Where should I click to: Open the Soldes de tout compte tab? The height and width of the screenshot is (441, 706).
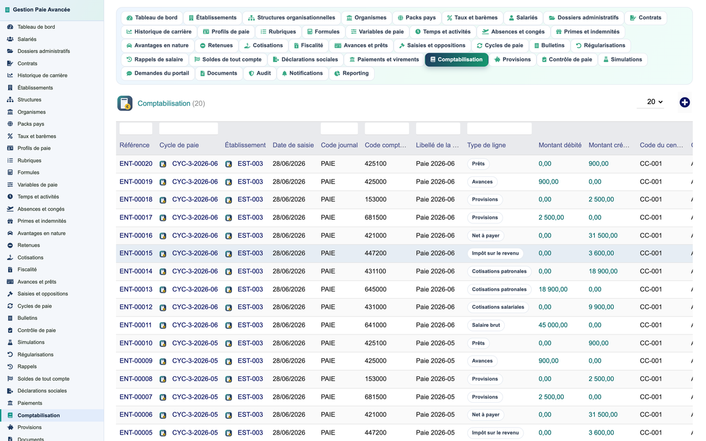228,59
